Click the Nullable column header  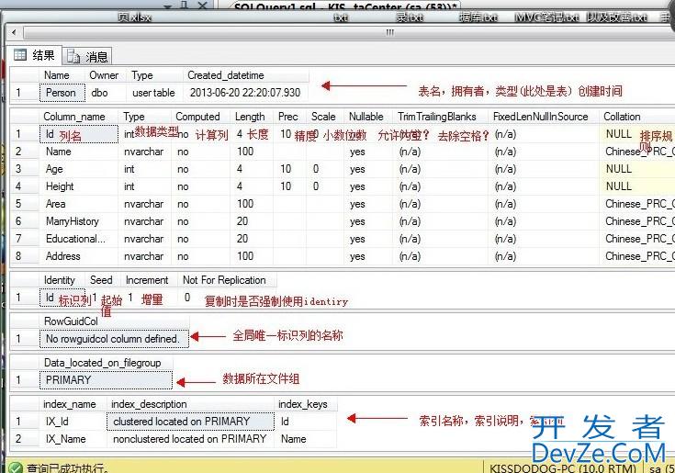coord(368,117)
